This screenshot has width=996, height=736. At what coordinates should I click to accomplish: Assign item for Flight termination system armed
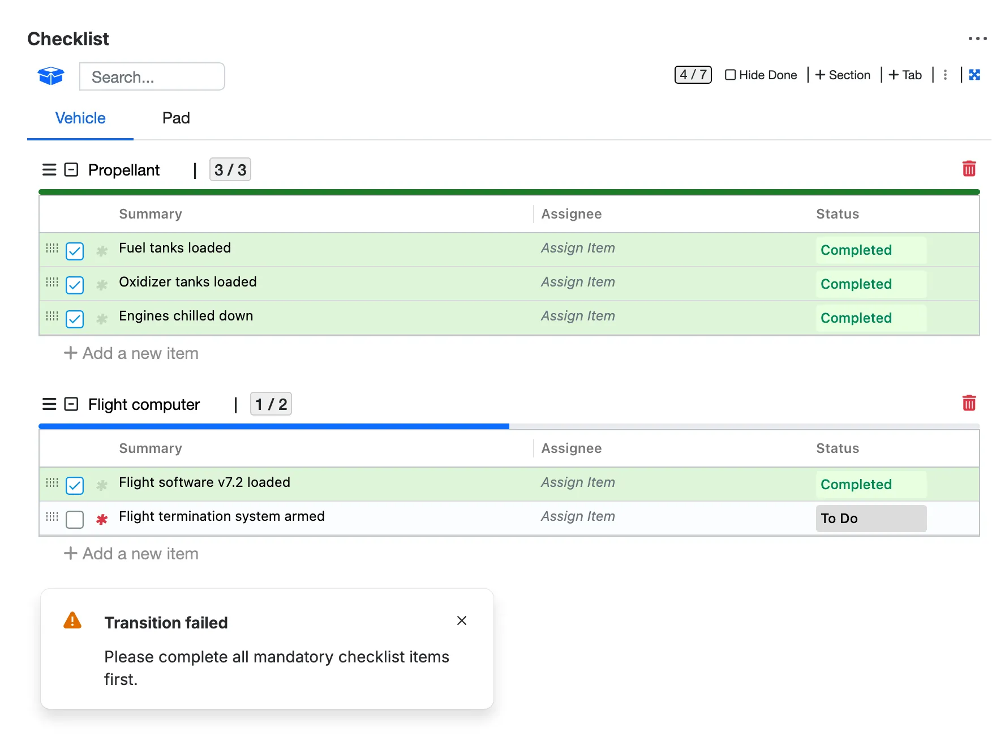pyautogui.click(x=578, y=516)
